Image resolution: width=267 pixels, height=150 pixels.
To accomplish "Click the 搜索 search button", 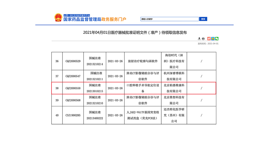I will 203,19.
